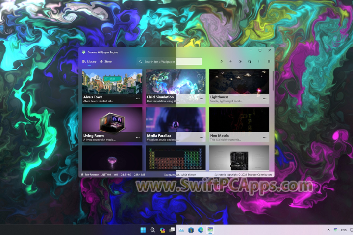Click the Lighthouse title text
This screenshot has height=235, width=353.
point(219,97)
